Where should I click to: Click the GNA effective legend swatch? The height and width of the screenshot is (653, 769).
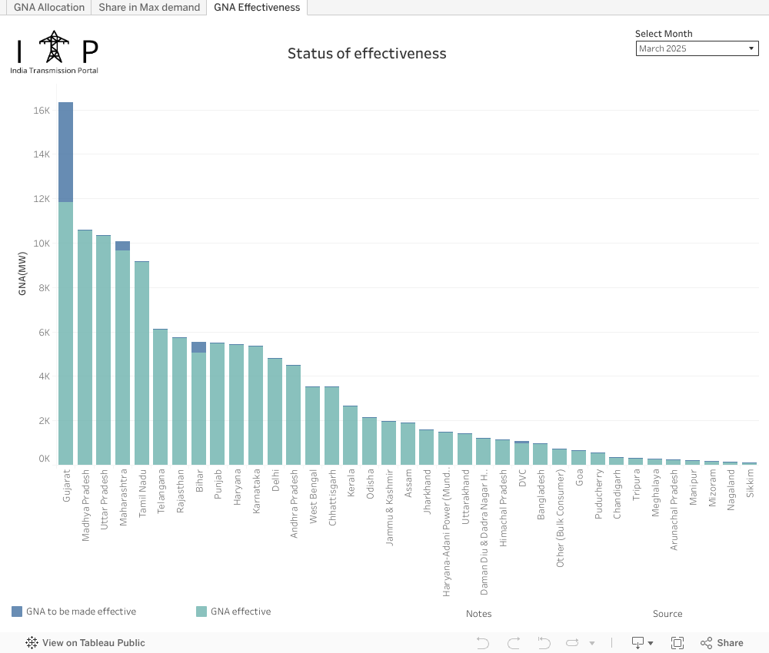click(x=201, y=612)
